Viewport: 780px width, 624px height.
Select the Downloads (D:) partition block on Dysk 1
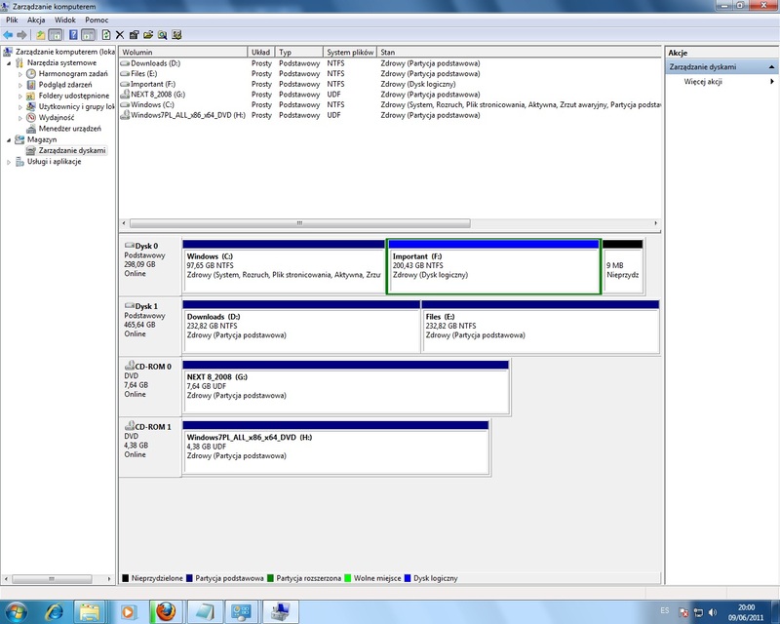pyautogui.click(x=301, y=327)
